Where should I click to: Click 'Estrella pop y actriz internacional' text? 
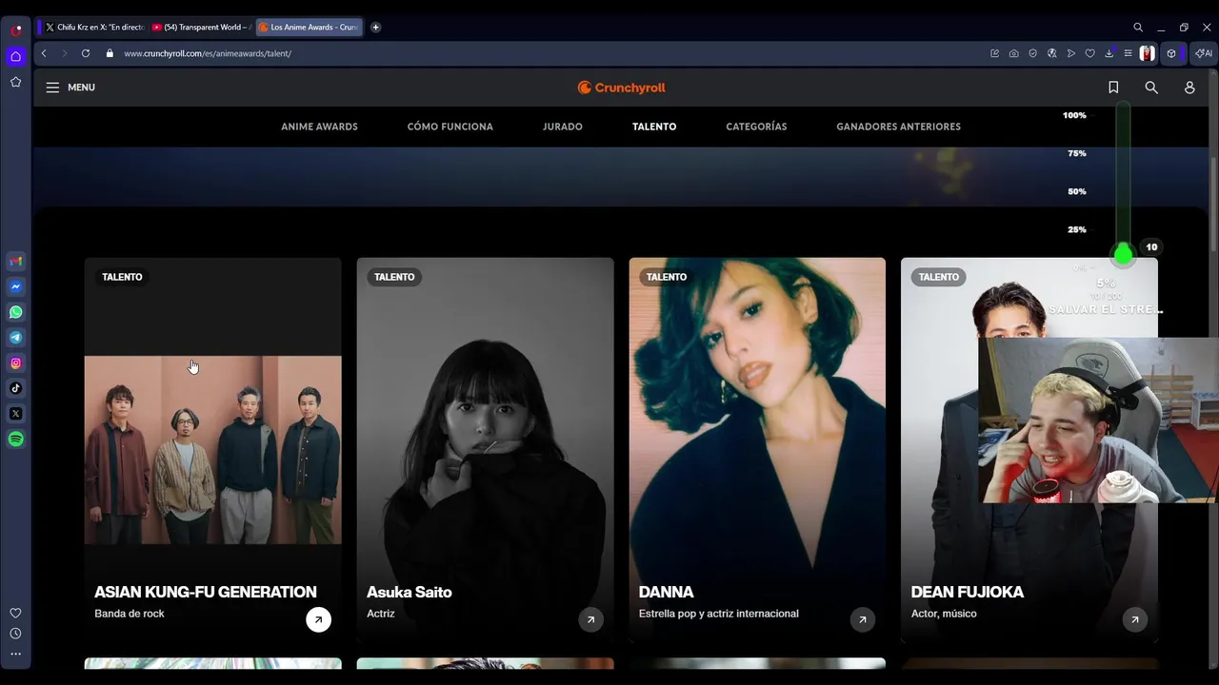719,614
